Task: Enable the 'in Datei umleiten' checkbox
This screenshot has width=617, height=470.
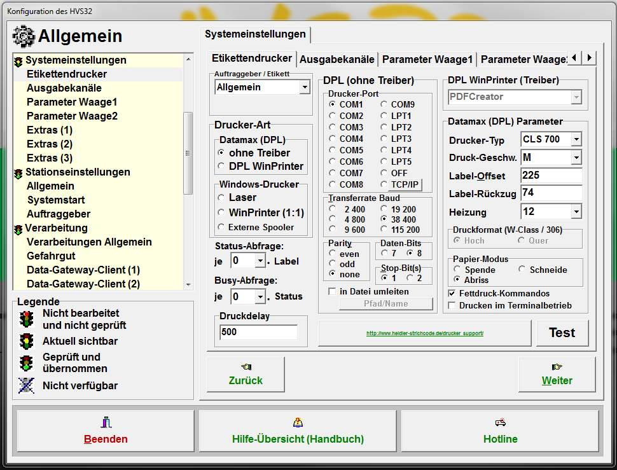Action: (x=332, y=292)
